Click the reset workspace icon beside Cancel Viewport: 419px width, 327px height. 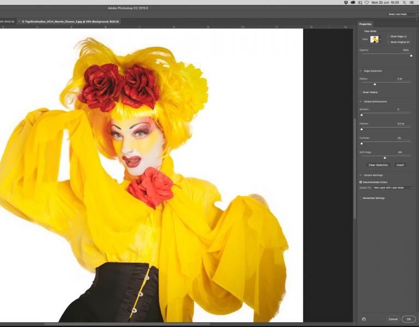(x=364, y=319)
